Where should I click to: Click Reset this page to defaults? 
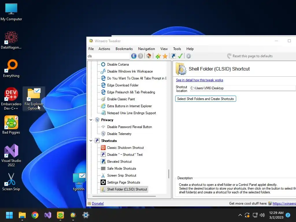pyautogui.click(x=250, y=56)
